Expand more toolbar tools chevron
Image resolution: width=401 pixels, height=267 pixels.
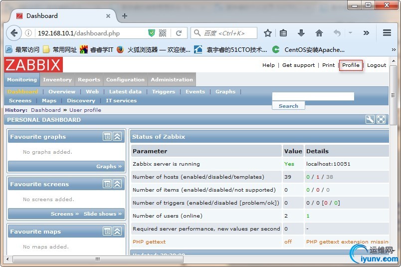pos(366,33)
